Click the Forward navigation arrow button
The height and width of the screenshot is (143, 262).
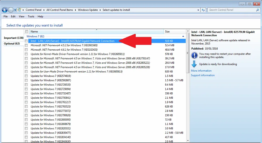tap(11, 10)
